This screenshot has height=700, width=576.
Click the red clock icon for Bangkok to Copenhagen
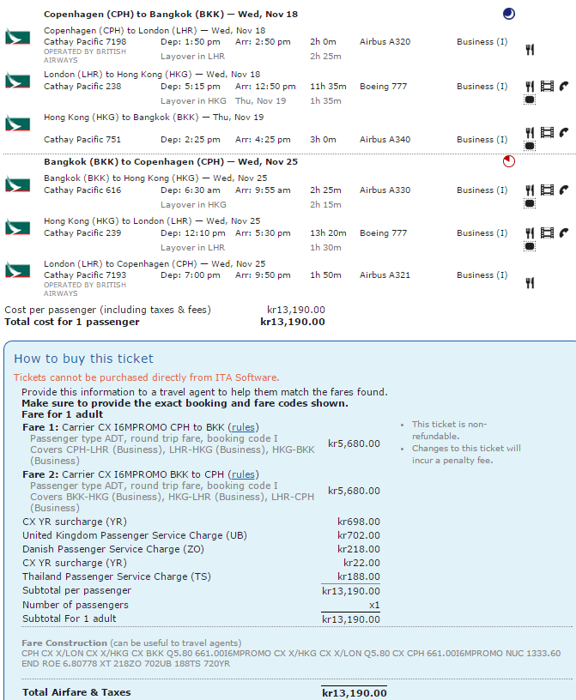508,161
